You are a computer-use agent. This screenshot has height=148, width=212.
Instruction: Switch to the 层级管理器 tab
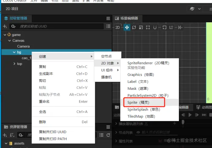pos(16,18)
